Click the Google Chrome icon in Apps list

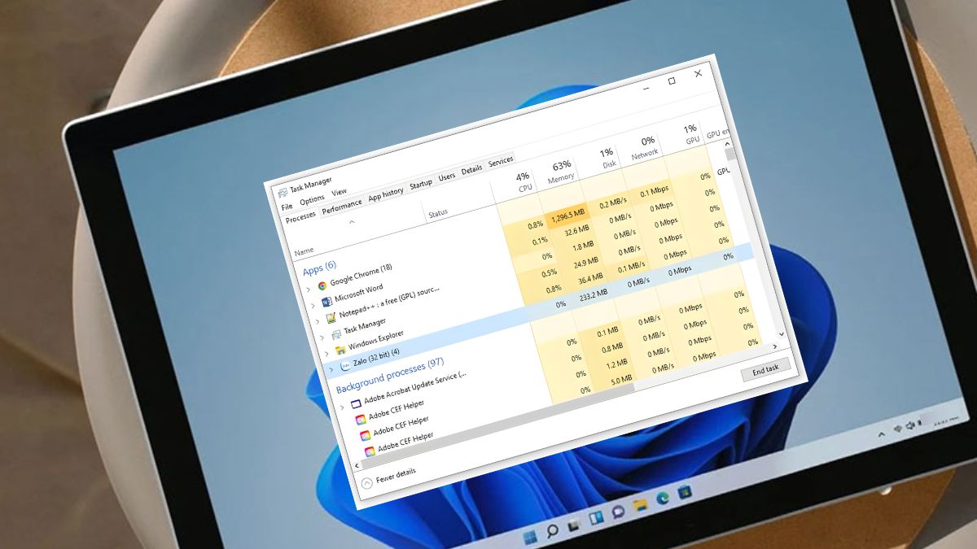click(322, 285)
